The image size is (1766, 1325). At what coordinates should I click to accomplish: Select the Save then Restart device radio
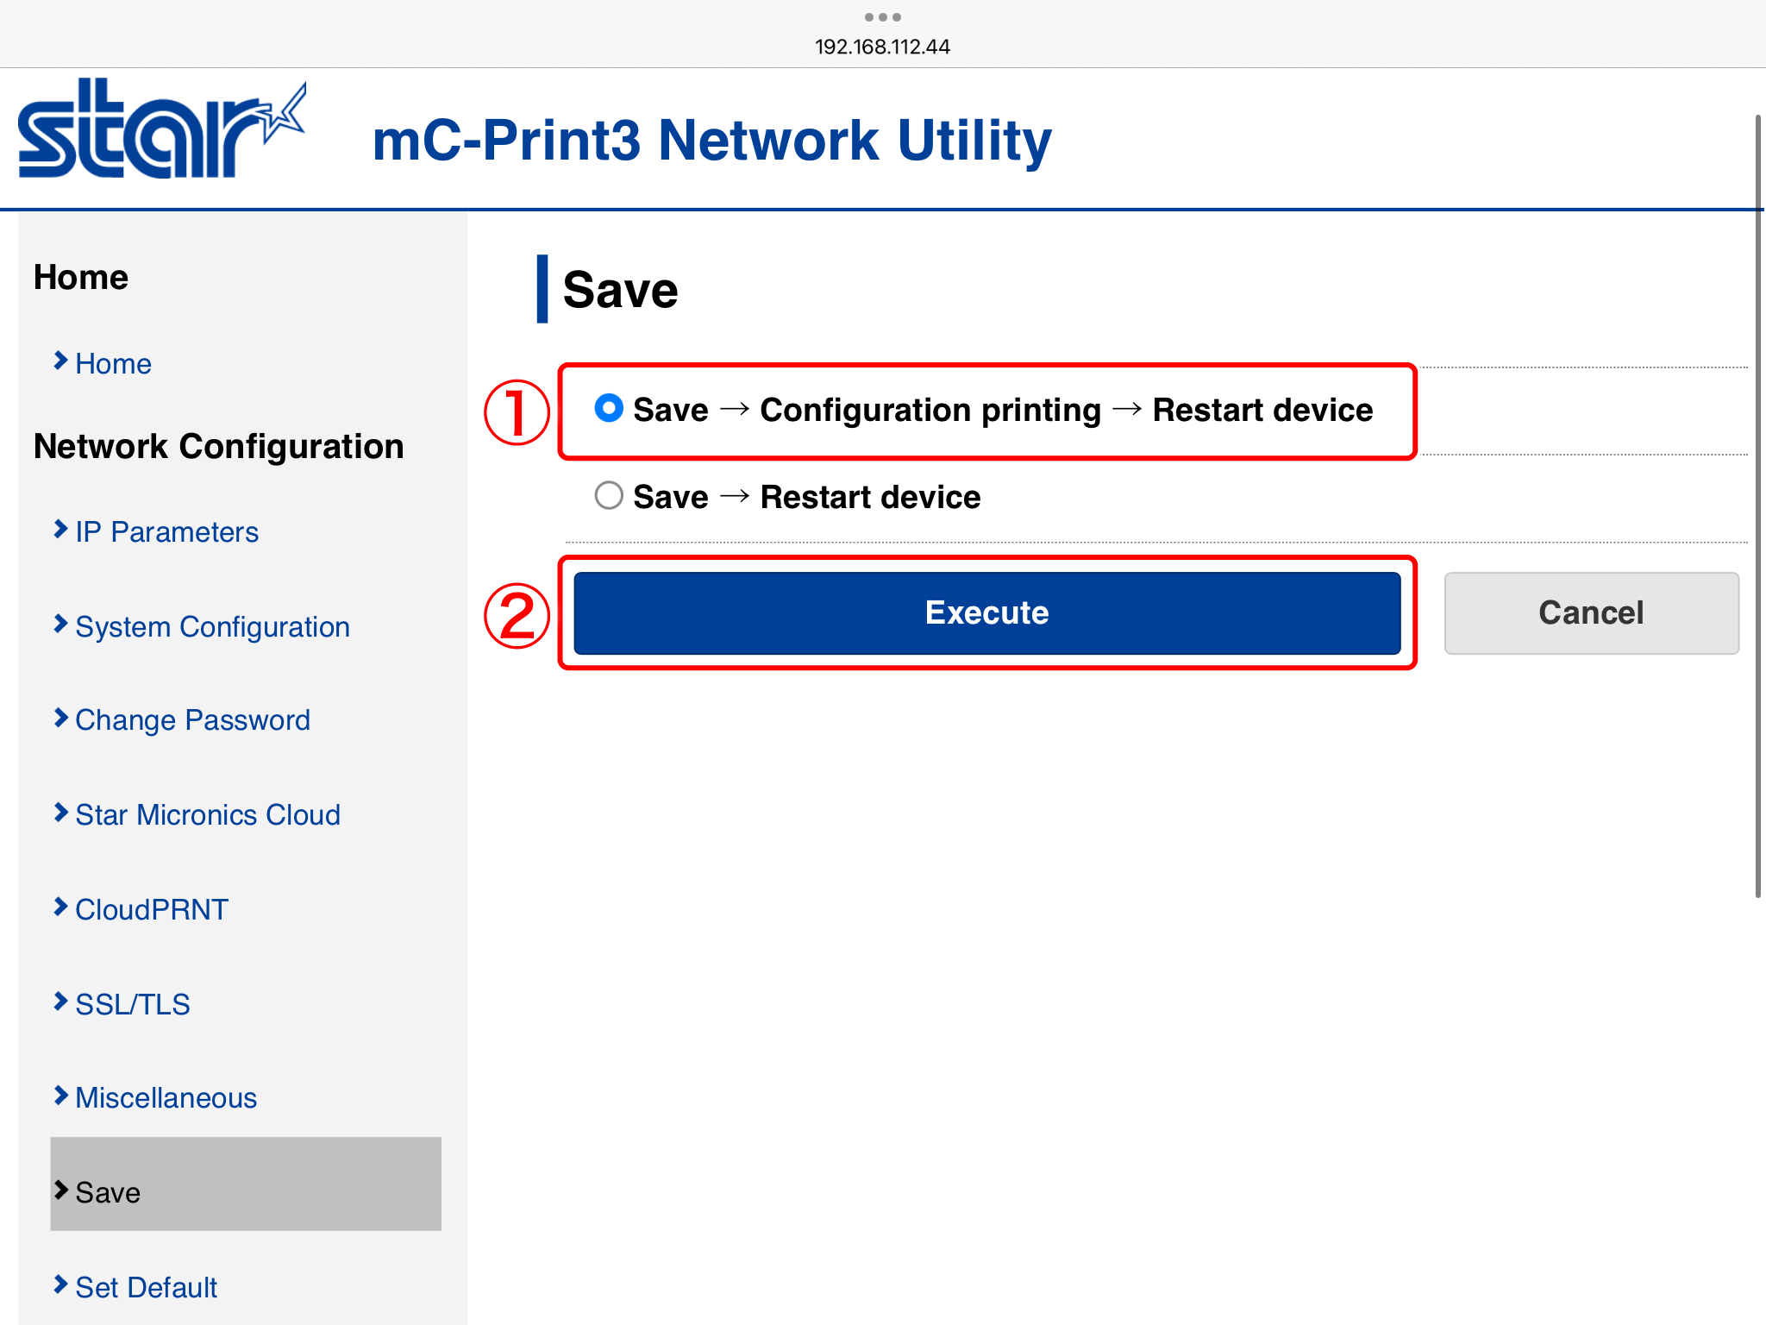coord(609,496)
